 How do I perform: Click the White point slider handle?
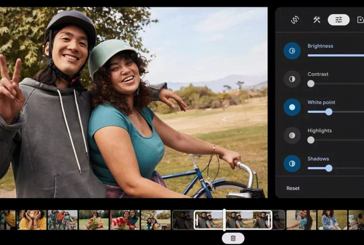(x=329, y=112)
